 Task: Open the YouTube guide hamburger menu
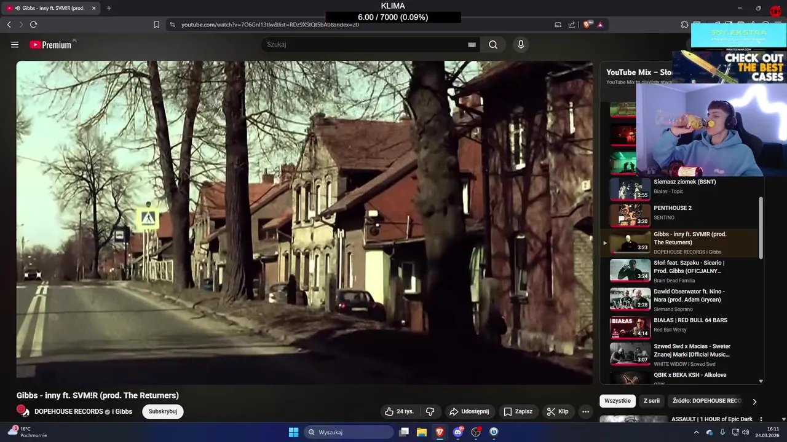15,45
